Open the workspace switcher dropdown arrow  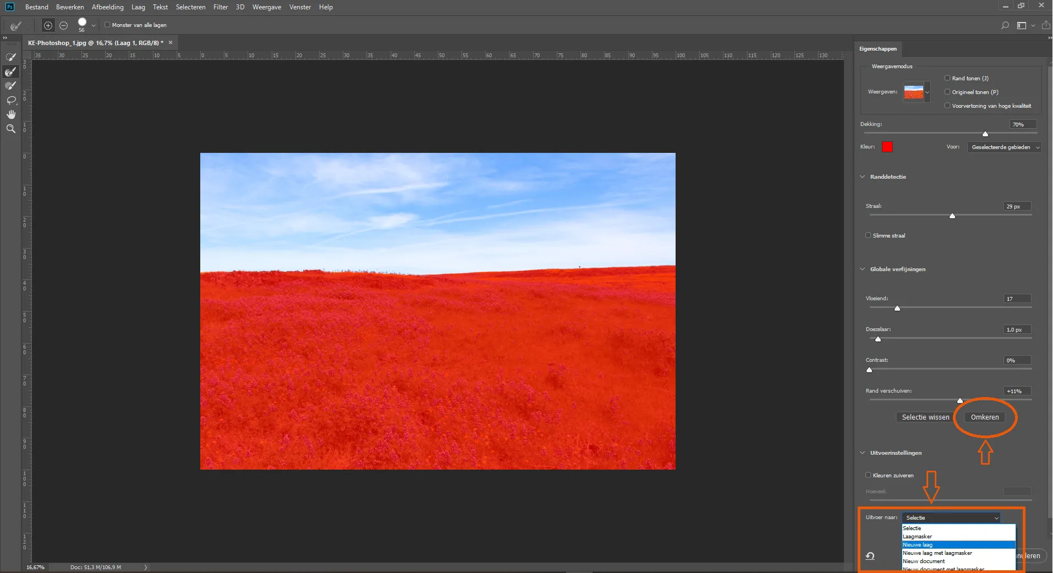tap(1033, 25)
